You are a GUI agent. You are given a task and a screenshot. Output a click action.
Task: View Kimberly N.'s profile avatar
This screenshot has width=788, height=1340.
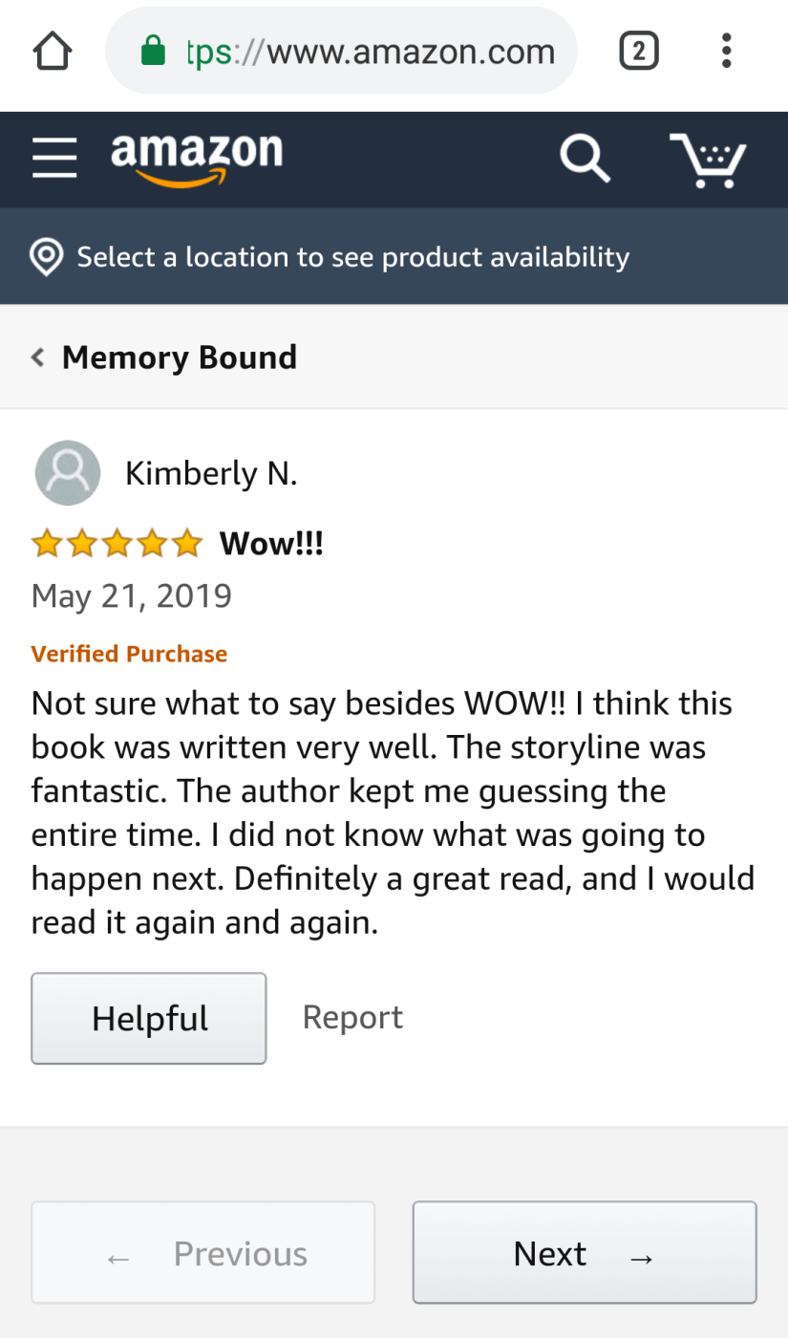click(x=68, y=473)
